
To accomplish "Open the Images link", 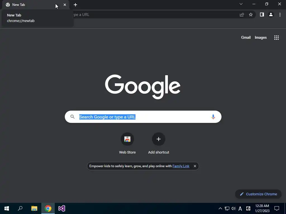I will coord(261,38).
